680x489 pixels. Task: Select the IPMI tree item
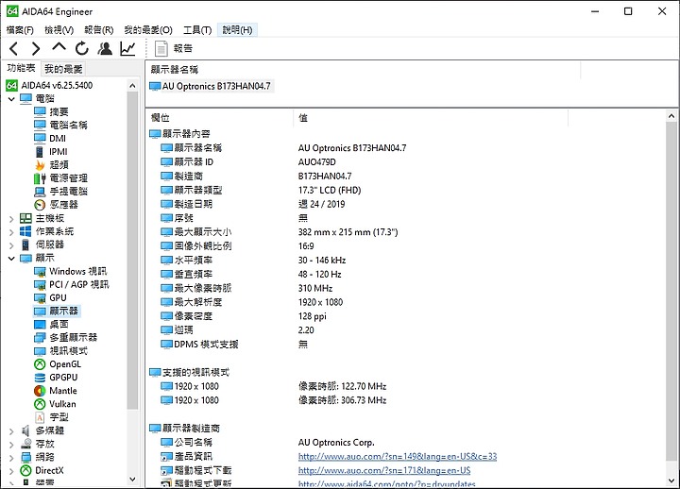(x=51, y=152)
